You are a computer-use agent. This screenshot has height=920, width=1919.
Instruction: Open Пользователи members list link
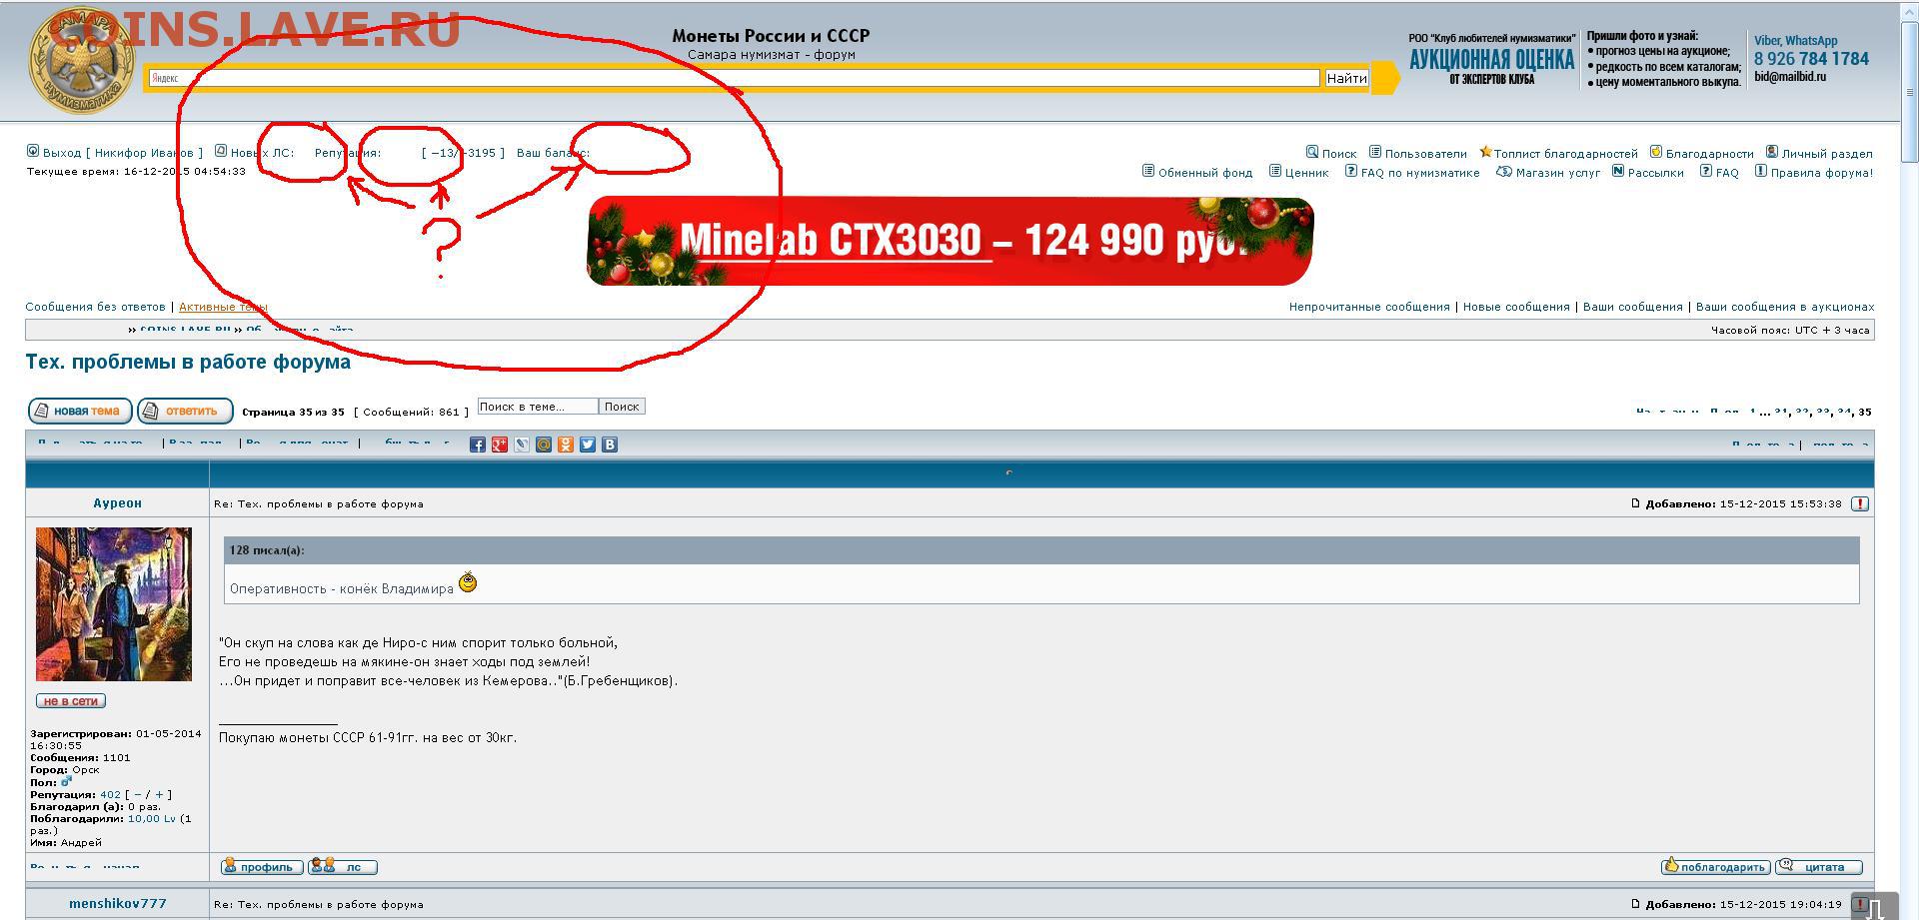(1425, 154)
